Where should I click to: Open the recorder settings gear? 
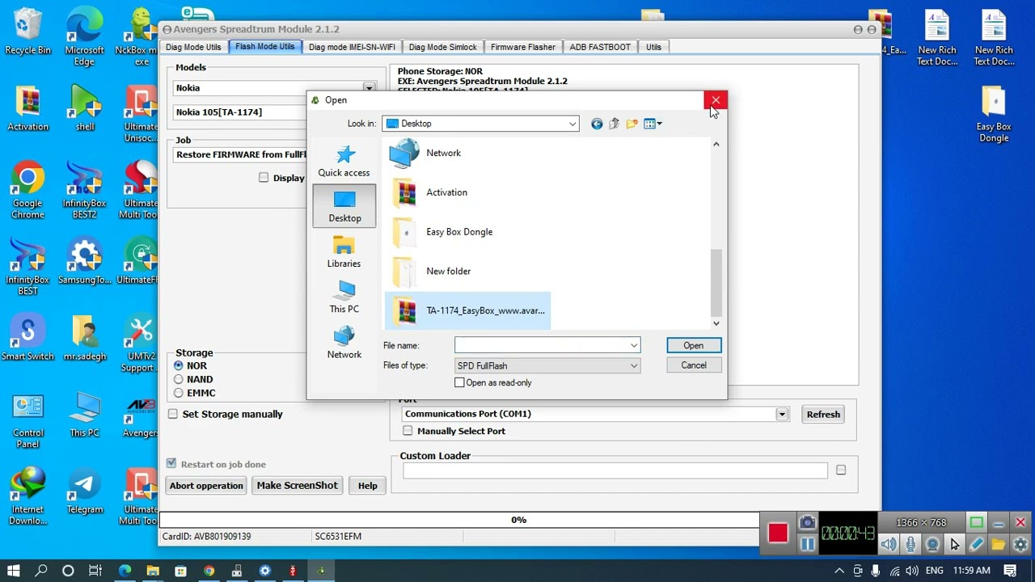[x=1020, y=545]
